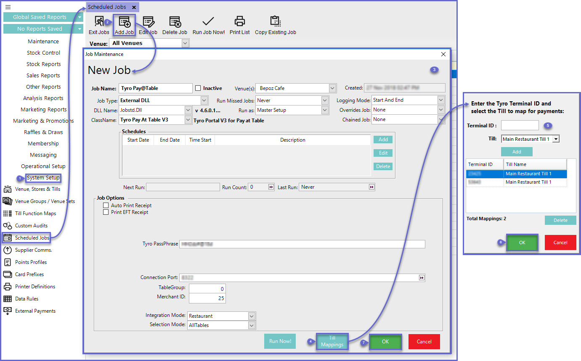
Task: Expand the Integration Mode dropdown
Action: pyautogui.click(x=252, y=316)
